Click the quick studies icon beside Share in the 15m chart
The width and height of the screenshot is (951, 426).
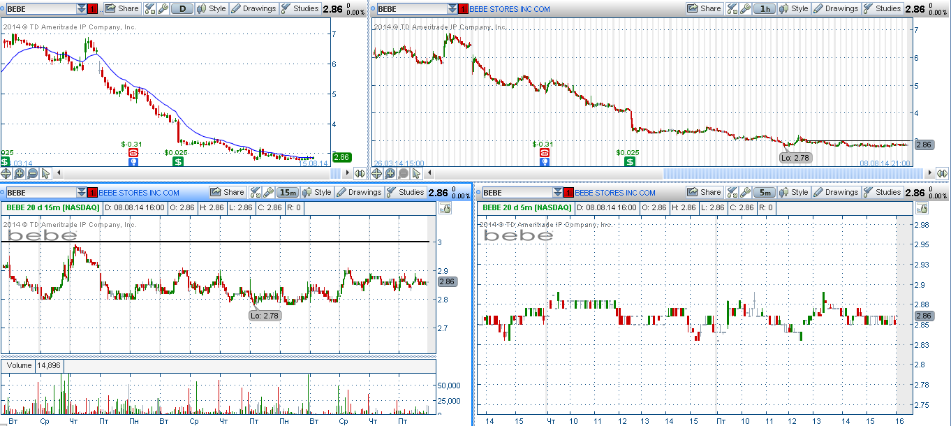[x=256, y=193]
